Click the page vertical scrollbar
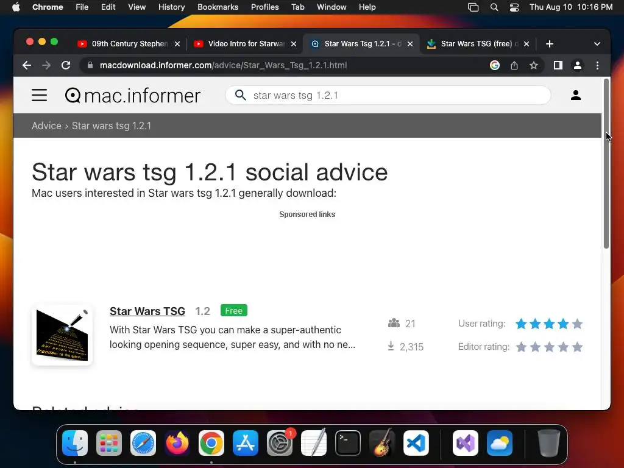The height and width of the screenshot is (468, 624). point(606,163)
